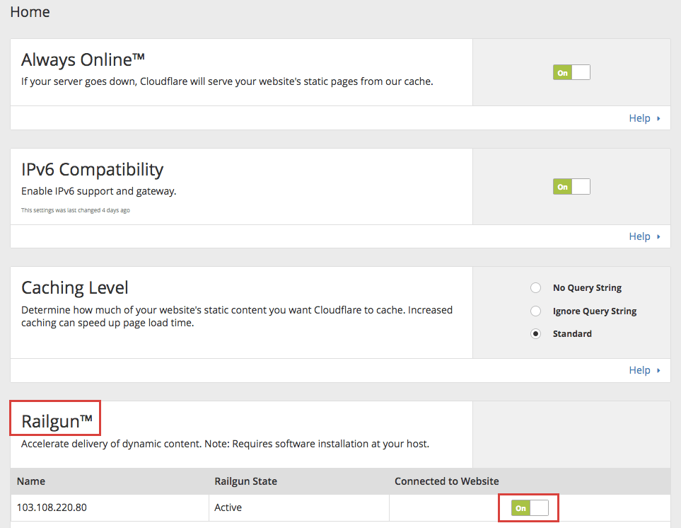The height and width of the screenshot is (528, 681).
Task: Toggle the Always Online switch
Action: (x=571, y=72)
